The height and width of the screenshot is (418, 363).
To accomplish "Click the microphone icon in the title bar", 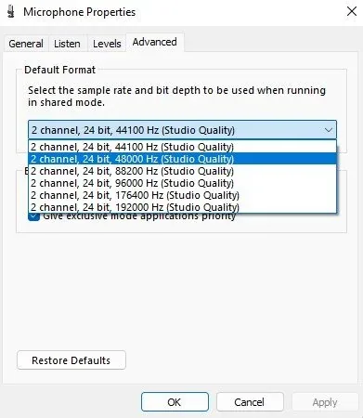I will tap(11, 12).
